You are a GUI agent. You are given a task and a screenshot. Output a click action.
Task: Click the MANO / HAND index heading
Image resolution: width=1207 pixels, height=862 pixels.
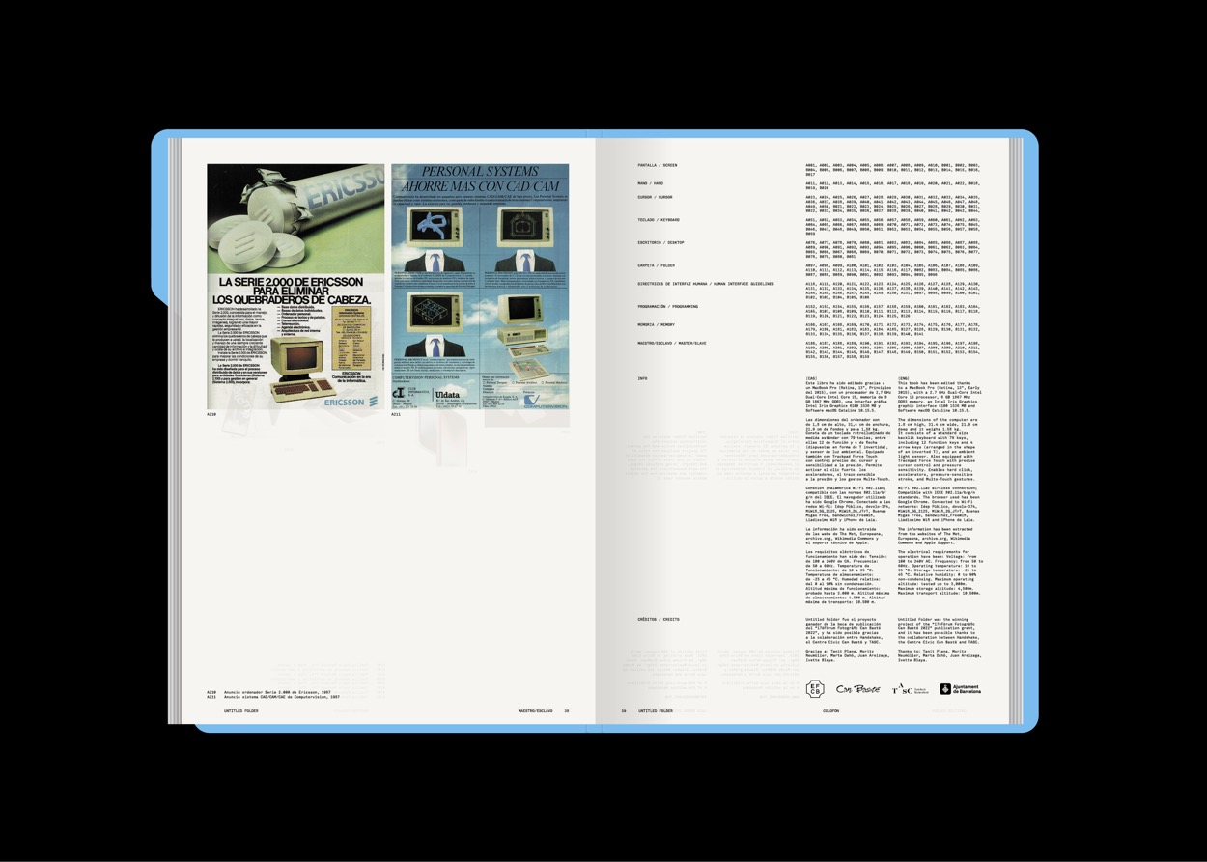(650, 182)
